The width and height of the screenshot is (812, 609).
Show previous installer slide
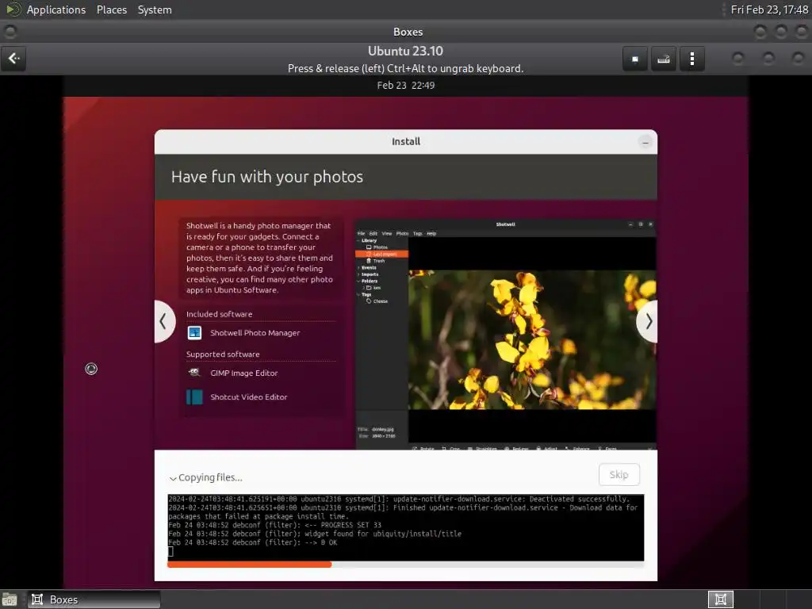coord(164,321)
